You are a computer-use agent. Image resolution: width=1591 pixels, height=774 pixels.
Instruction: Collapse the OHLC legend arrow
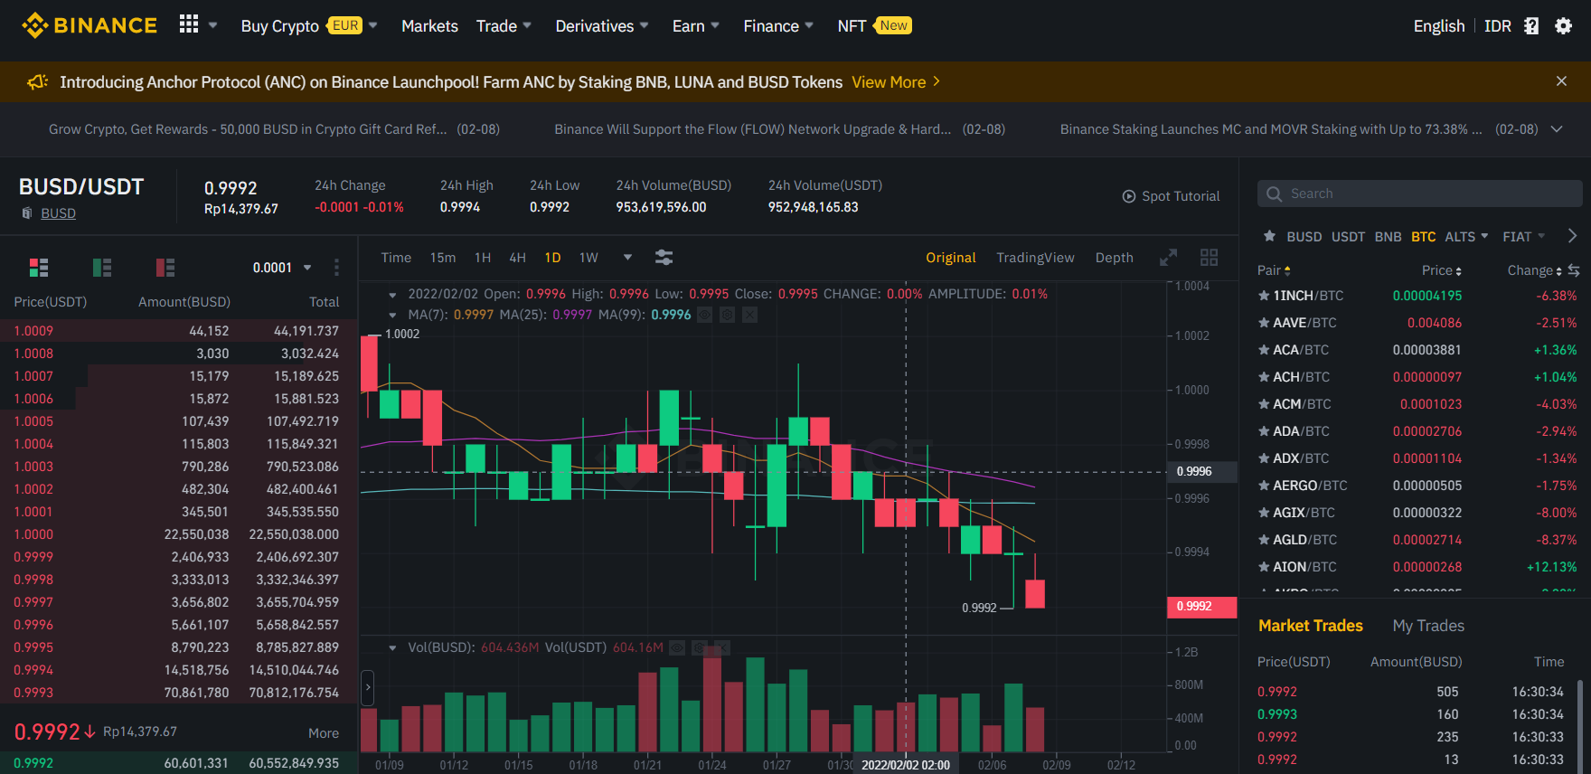pyautogui.click(x=392, y=295)
